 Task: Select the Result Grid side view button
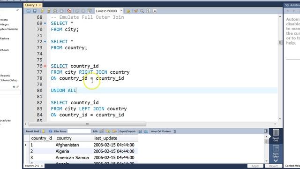276,135
